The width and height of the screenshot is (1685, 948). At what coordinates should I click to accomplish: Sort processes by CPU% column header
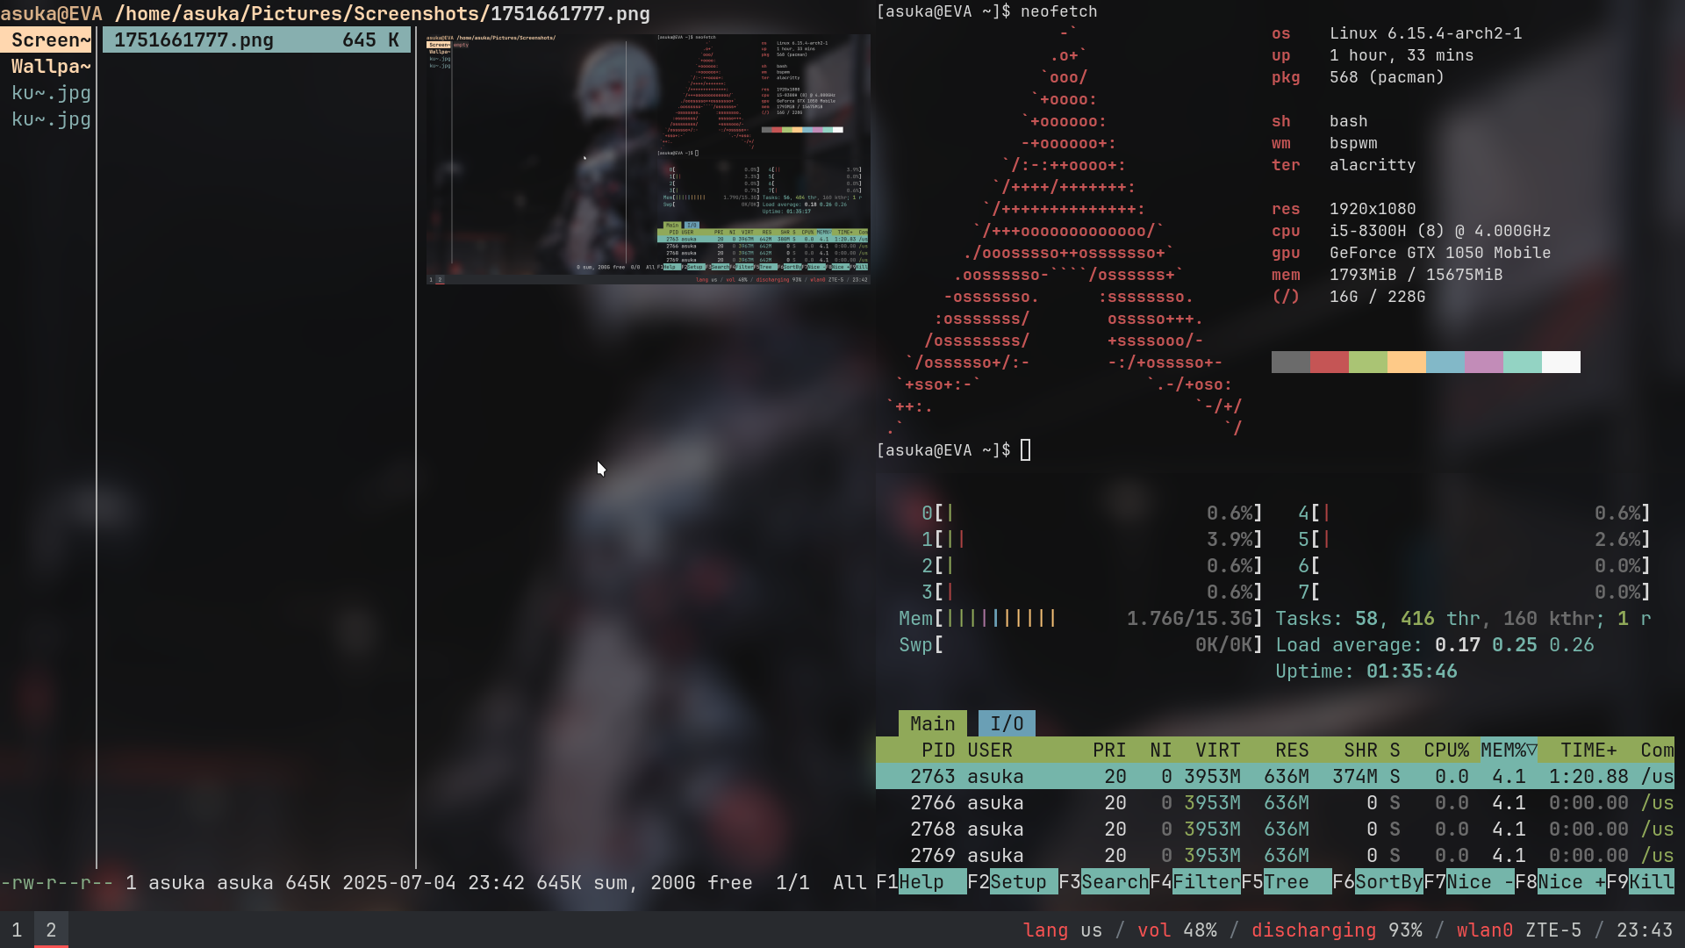point(1445,750)
